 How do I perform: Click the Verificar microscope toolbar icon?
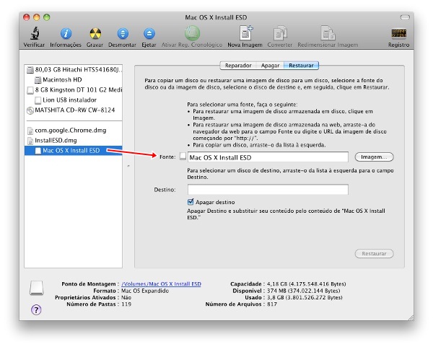[x=35, y=33]
